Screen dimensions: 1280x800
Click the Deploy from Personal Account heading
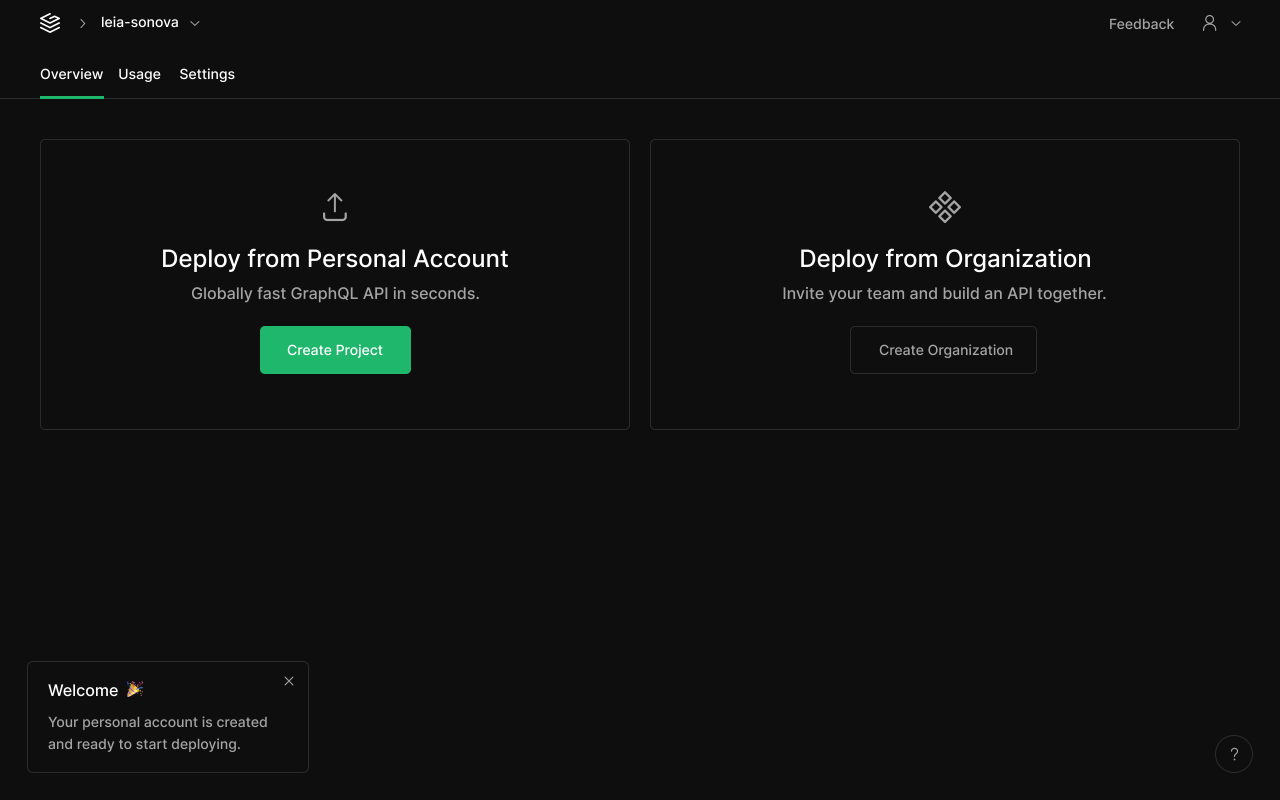point(335,258)
